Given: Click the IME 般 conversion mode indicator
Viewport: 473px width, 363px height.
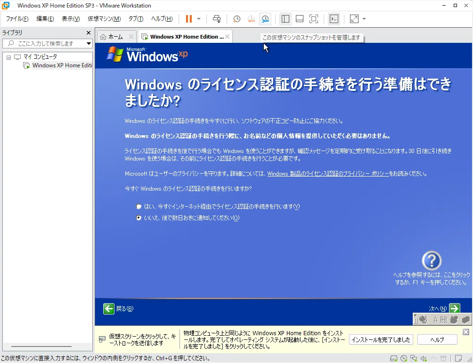Looking at the screenshot, I should 444,319.
